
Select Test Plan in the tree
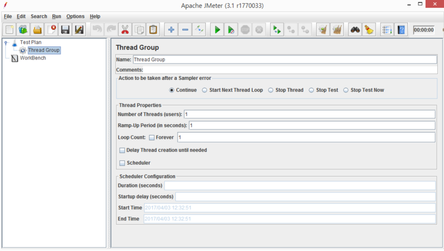coord(31,42)
